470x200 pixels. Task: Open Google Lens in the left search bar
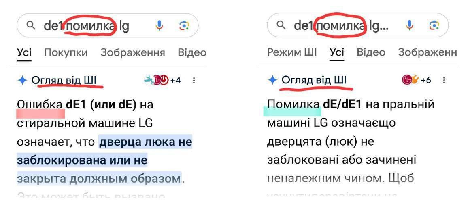[184, 26]
